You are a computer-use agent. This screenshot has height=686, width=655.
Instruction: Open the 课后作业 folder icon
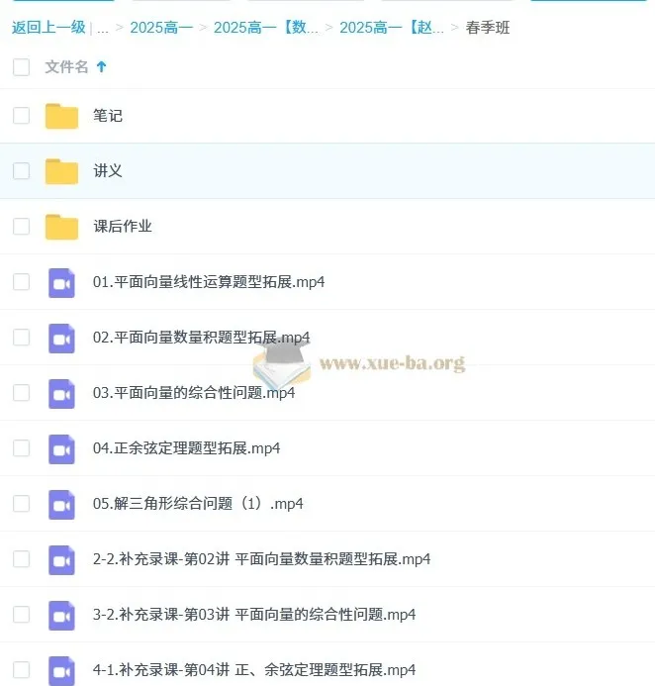coord(61,227)
